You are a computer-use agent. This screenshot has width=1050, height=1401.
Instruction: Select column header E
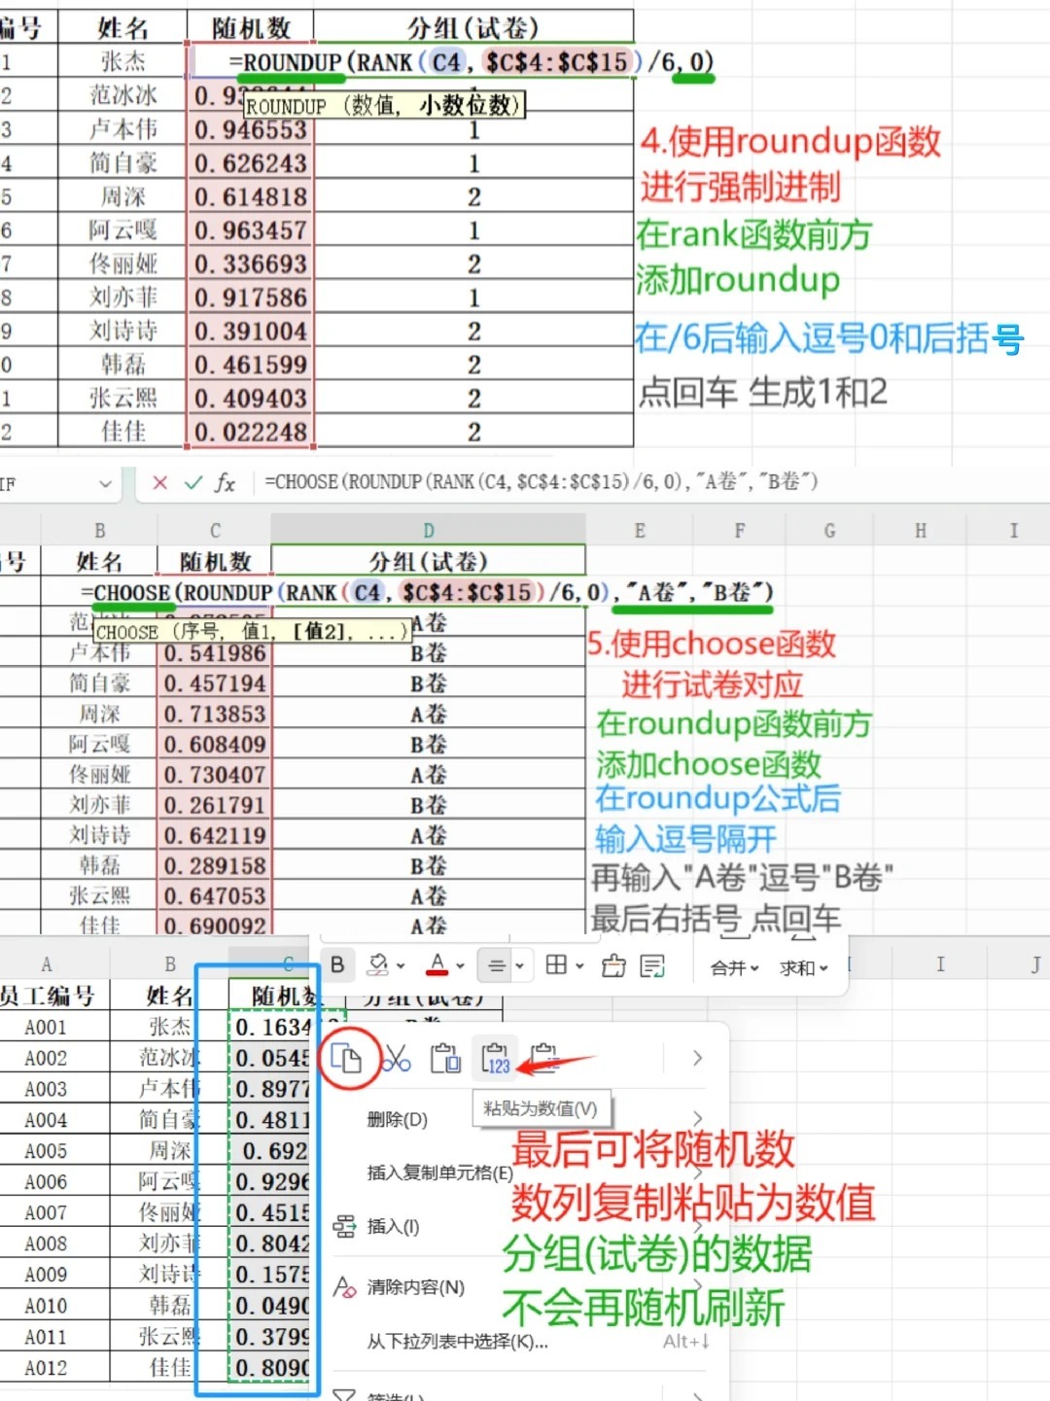click(639, 531)
